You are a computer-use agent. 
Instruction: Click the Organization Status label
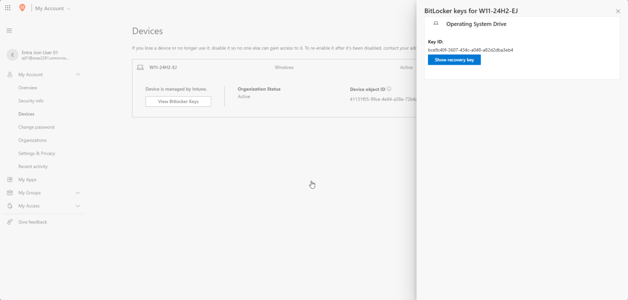pos(259,89)
